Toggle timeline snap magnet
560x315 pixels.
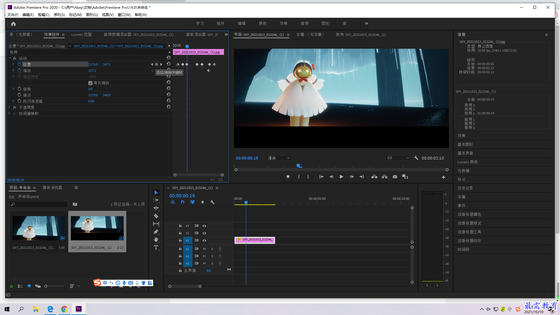(183, 202)
